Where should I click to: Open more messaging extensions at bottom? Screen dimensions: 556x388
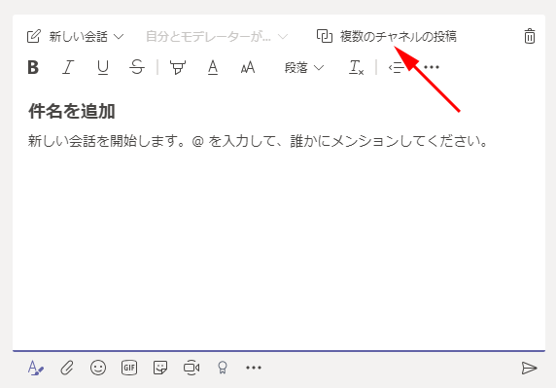254,368
